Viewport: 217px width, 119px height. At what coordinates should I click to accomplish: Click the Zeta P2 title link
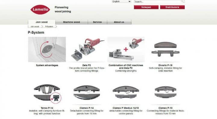pyautogui.click(x=86, y=65)
